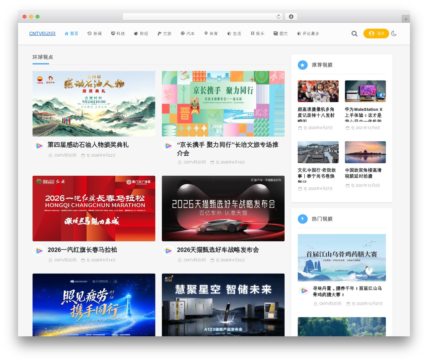This screenshot has width=428, height=362.
Task: Toggle dark mode moon icon
Action: tap(394, 33)
